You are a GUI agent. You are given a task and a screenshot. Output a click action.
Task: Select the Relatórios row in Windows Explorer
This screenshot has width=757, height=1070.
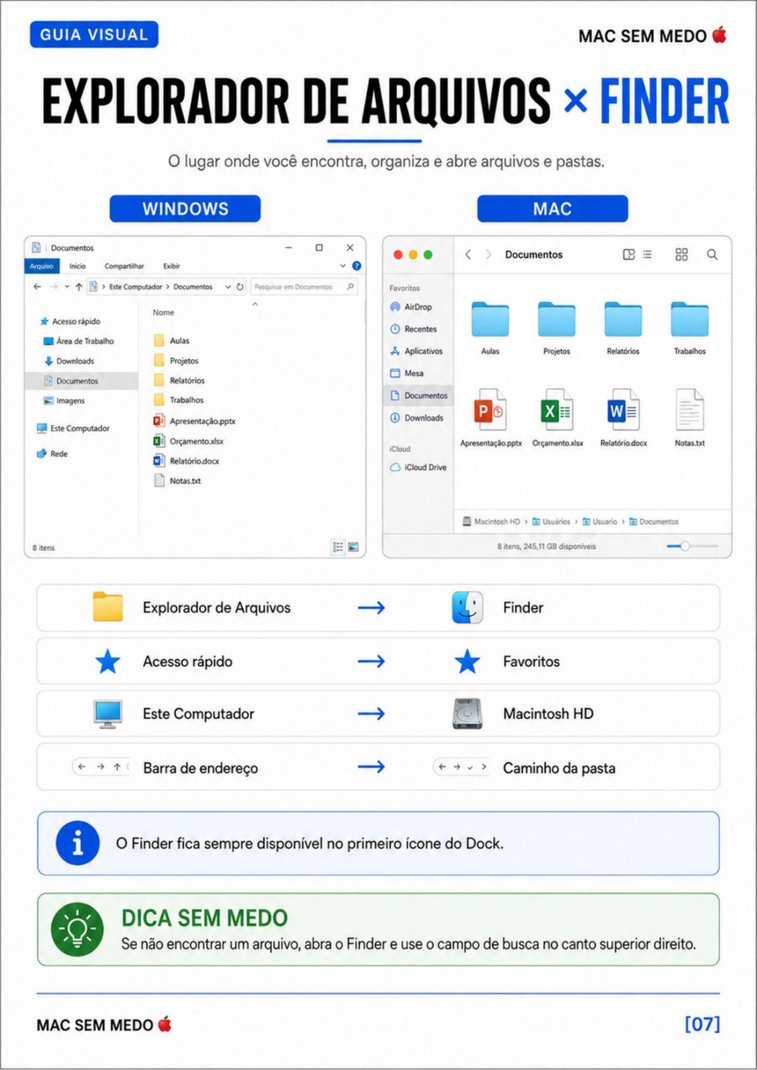[179, 380]
